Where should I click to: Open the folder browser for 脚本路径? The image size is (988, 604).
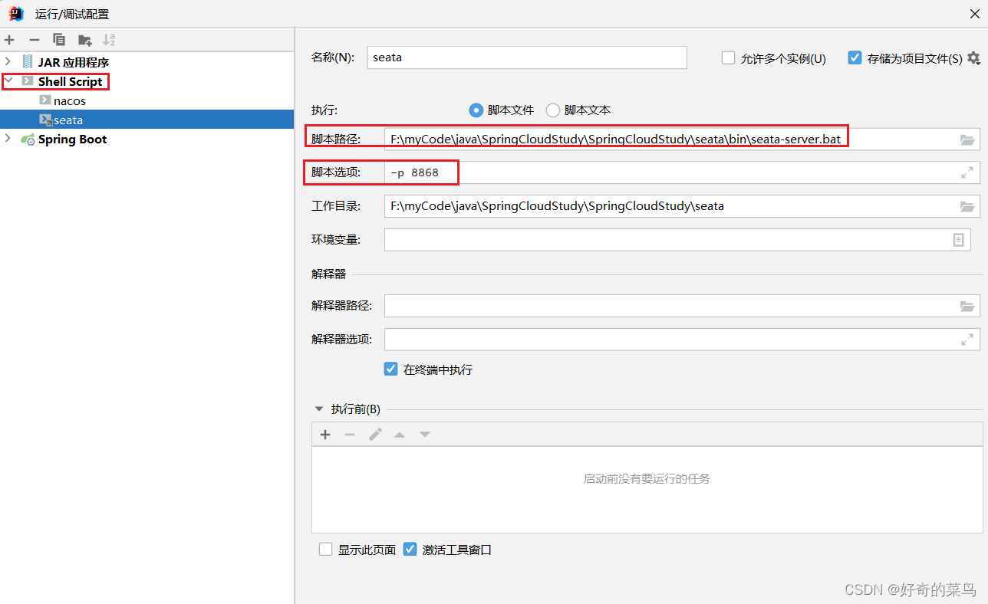967,140
